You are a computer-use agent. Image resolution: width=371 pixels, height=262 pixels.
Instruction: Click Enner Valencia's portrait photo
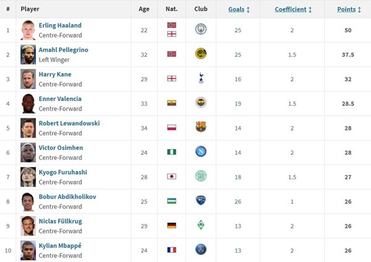pyautogui.click(x=28, y=103)
